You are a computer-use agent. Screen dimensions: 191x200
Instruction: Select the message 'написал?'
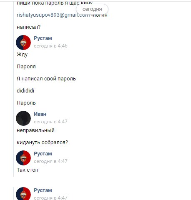tap(28, 27)
